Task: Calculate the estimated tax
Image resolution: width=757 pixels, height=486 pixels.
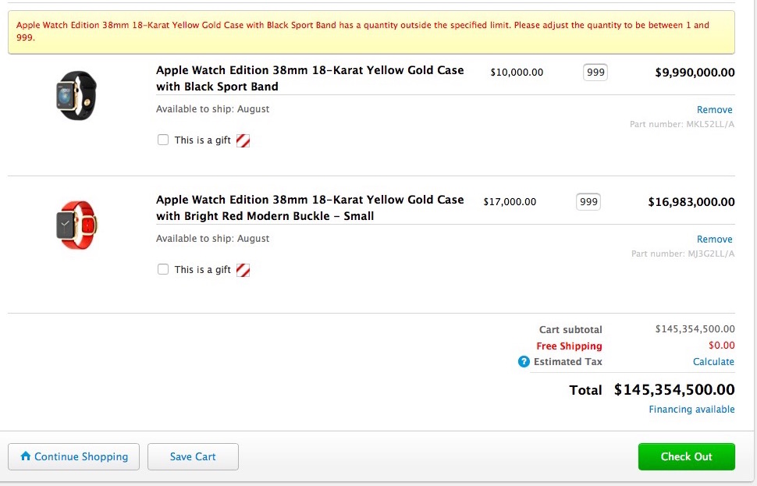Action: point(713,361)
